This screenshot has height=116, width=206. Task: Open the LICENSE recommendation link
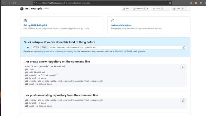[128, 52]
